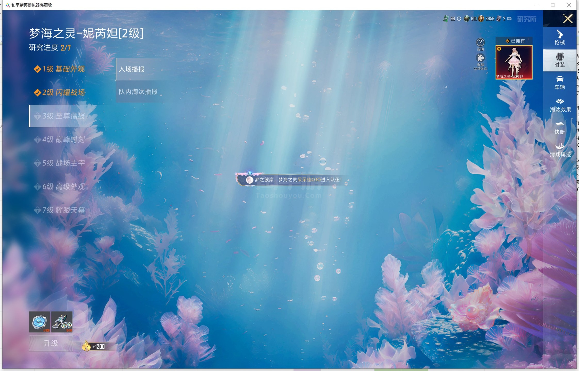Screen dimensions: 579x371
Task: Open the 车辆 vehicles category
Action: point(560,83)
